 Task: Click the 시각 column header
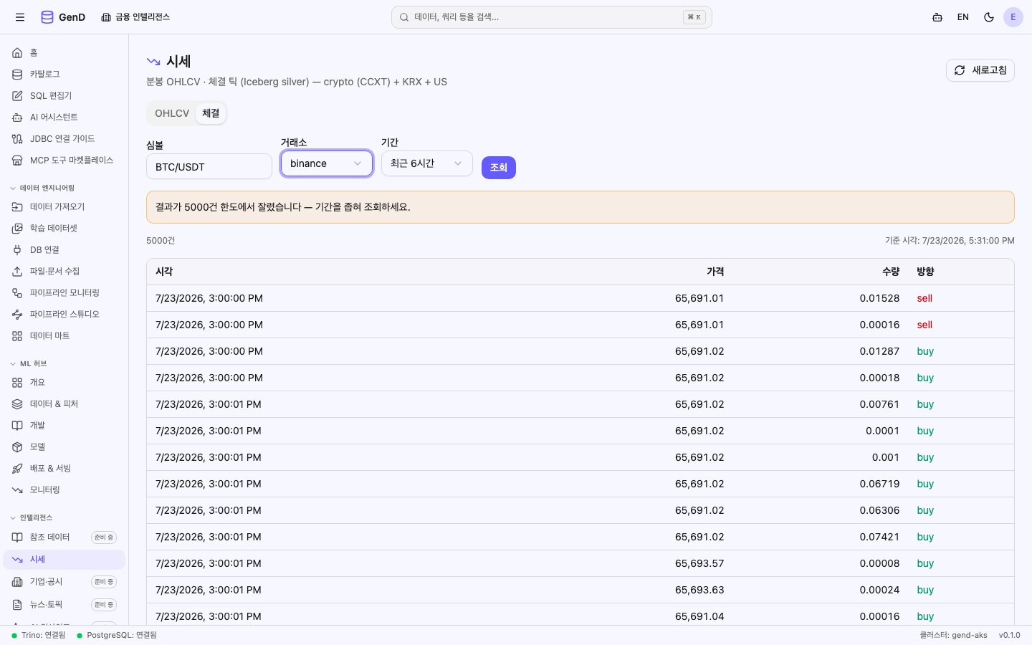click(x=164, y=272)
